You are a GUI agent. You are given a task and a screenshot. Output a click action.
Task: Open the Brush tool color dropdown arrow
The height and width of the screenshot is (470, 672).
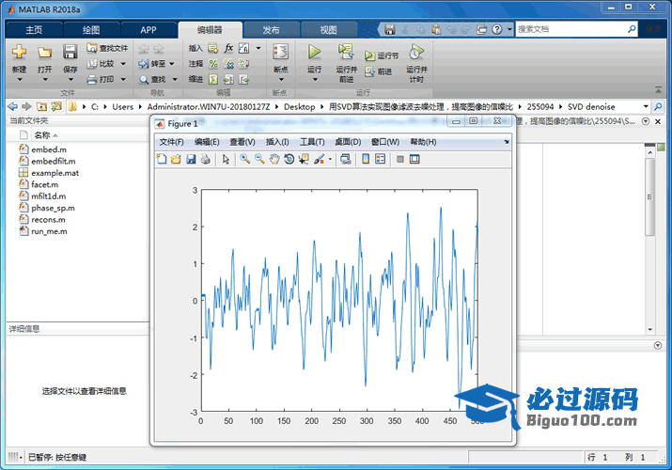(330, 160)
